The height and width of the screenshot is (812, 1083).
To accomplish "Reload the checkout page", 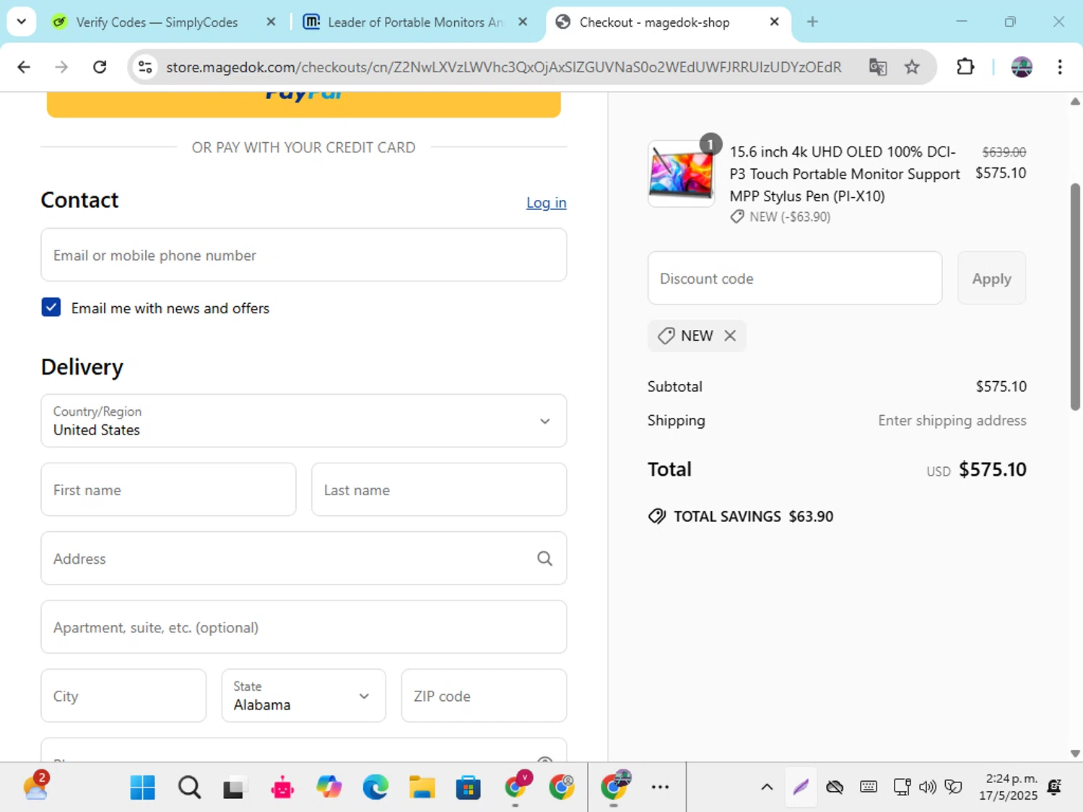I will [x=100, y=67].
